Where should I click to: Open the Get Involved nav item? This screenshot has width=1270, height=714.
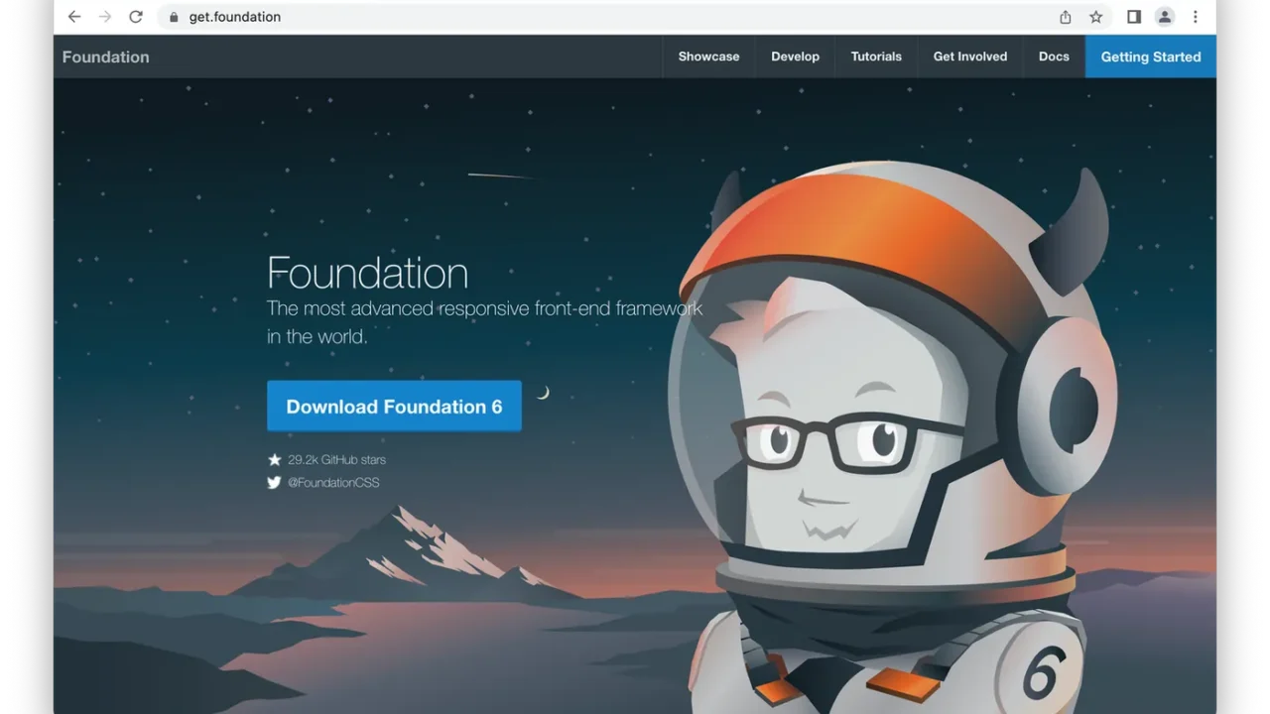click(x=969, y=57)
